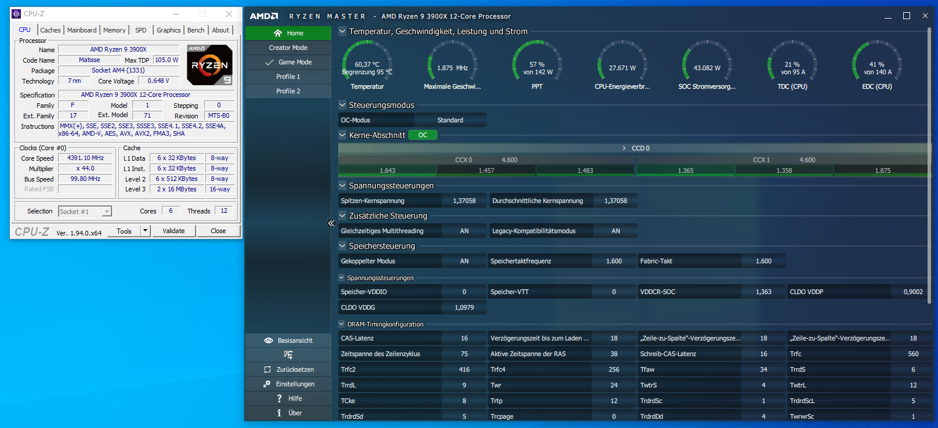
Task: Toggle Gekoppelter Modus AN value
Action: click(464, 261)
